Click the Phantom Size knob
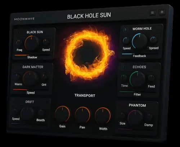 coord(122,115)
